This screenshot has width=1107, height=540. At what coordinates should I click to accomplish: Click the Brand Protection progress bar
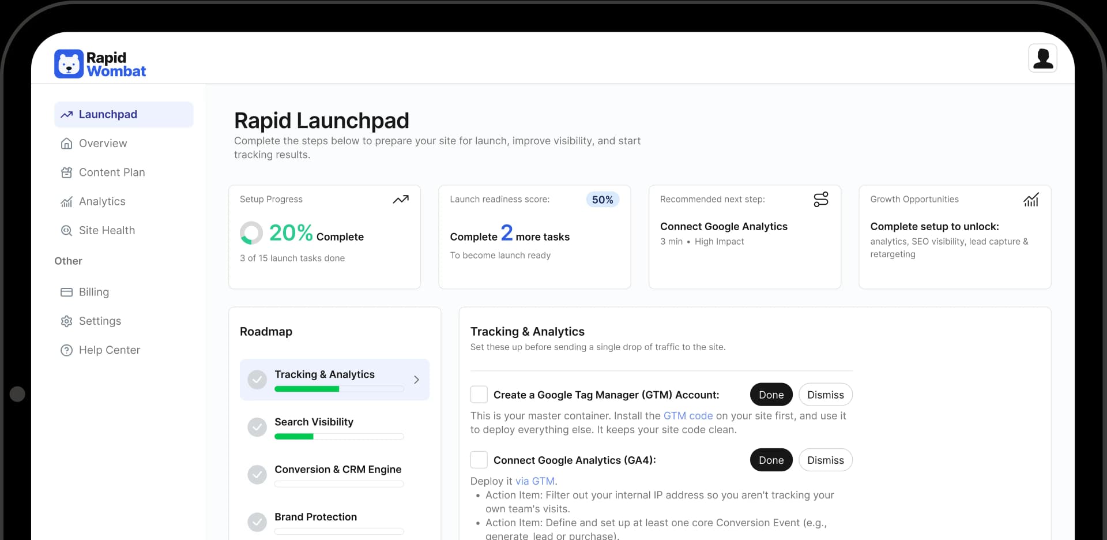pyautogui.click(x=339, y=531)
